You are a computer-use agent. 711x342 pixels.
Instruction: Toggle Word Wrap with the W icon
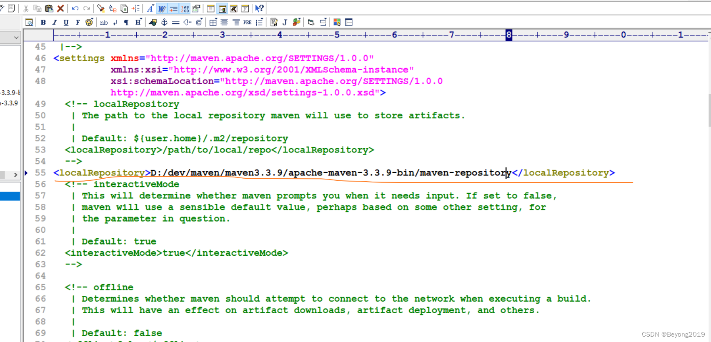(x=162, y=8)
